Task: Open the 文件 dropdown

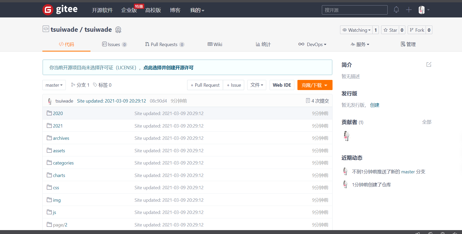Action: [x=257, y=85]
